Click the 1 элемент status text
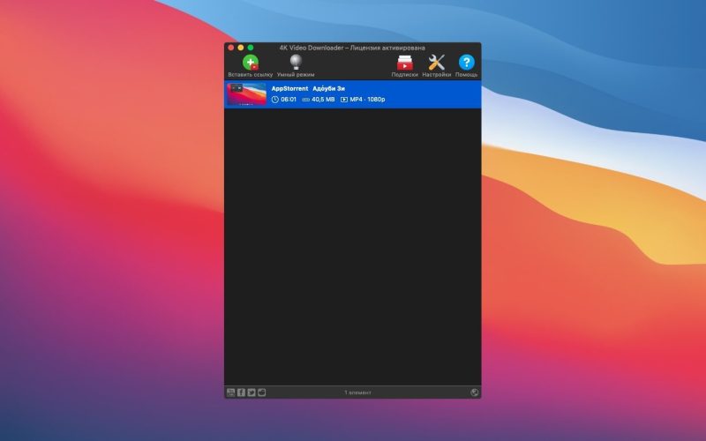The height and width of the screenshot is (441, 706). click(358, 392)
